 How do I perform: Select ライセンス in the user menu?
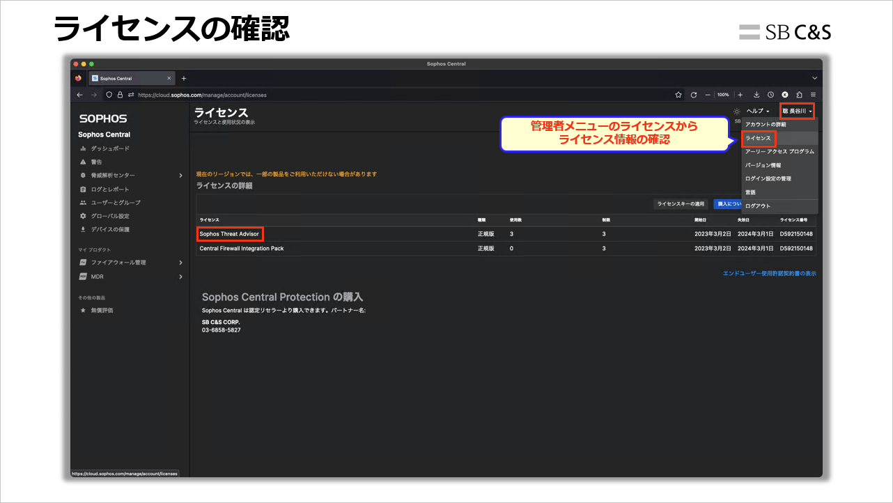click(779, 138)
